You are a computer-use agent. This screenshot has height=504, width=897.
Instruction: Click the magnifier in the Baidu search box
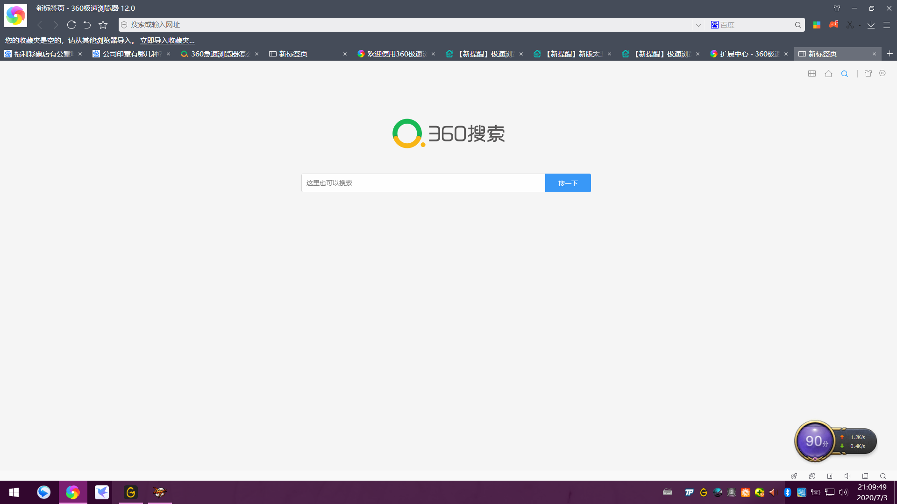coord(798,25)
